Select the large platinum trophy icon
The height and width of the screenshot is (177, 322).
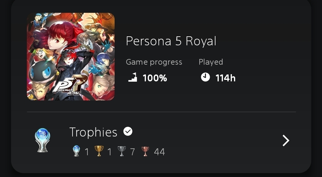(x=42, y=140)
